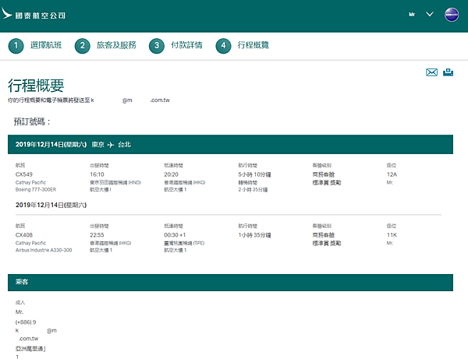Click the 2019年12月14日 東京 台北 header bar

[230, 145]
